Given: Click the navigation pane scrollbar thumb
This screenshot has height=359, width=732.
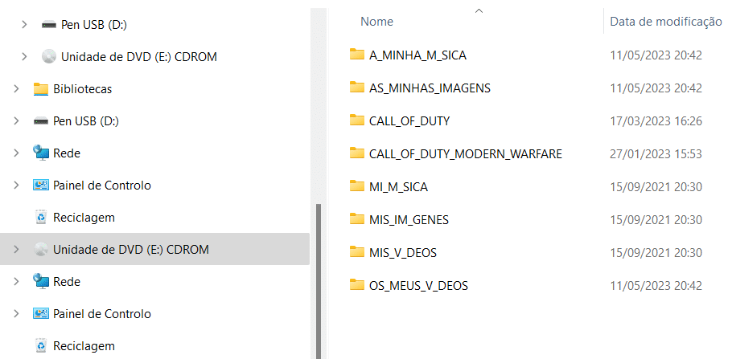Looking at the screenshot, I should (319, 280).
